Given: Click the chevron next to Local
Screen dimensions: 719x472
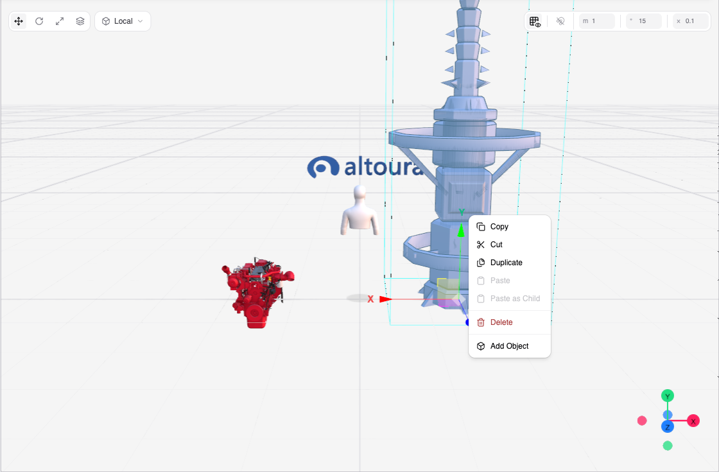Looking at the screenshot, I should coord(141,21).
